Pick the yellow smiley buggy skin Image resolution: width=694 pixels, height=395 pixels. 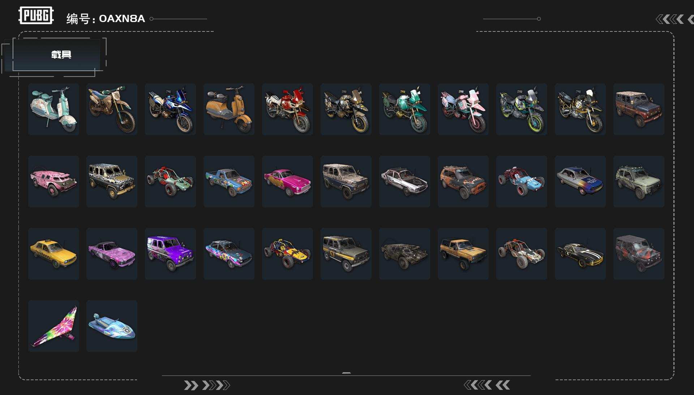[287, 254]
